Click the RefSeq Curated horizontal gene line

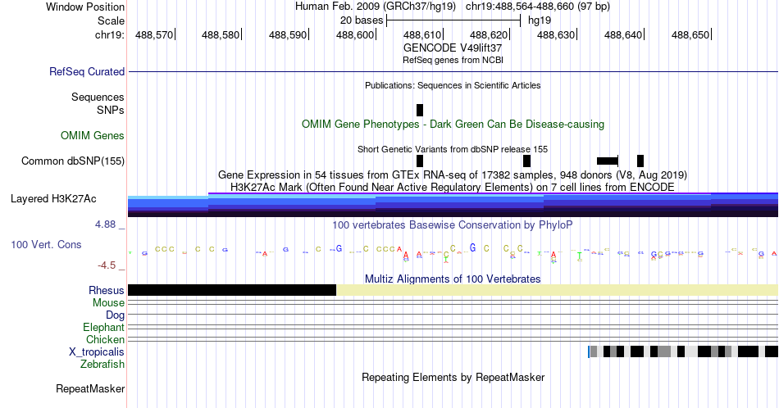tap(453, 72)
